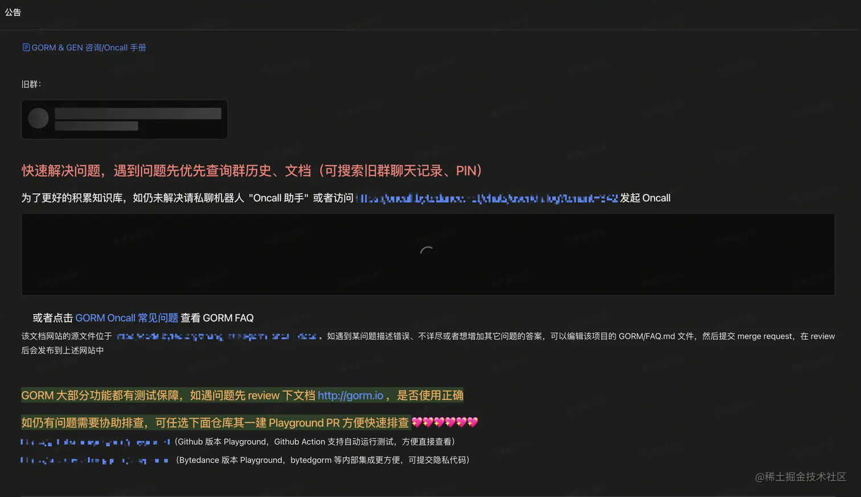The height and width of the screenshot is (497, 861).
Task: Open the GORM & GEN 咨询/Oncall 手册 link
Action: (x=84, y=48)
